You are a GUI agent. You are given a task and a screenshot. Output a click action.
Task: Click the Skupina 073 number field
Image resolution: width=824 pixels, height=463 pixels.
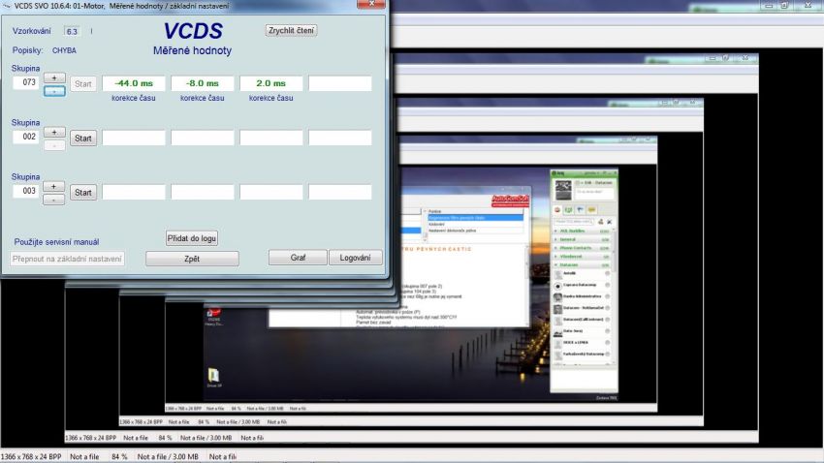pos(26,82)
